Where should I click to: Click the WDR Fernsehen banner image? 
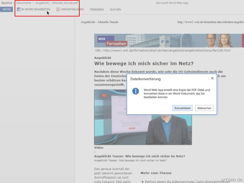pos(169,41)
